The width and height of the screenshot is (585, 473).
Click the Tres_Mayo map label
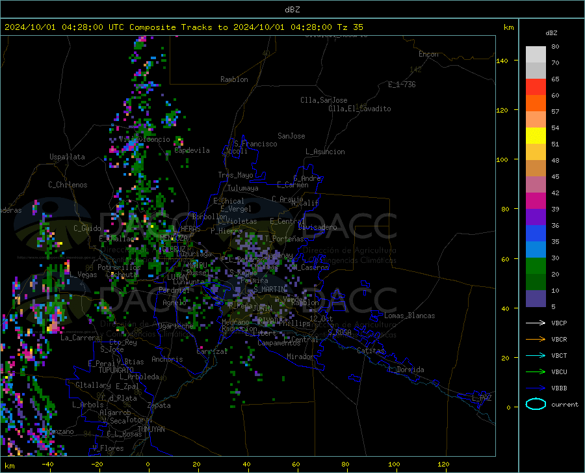(235, 175)
